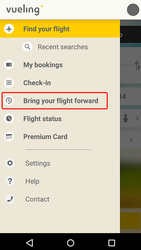The image size is (141, 250).
Task: Tap the clock-arrow icon for Bring your flight forward
Action: click(x=9, y=101)
